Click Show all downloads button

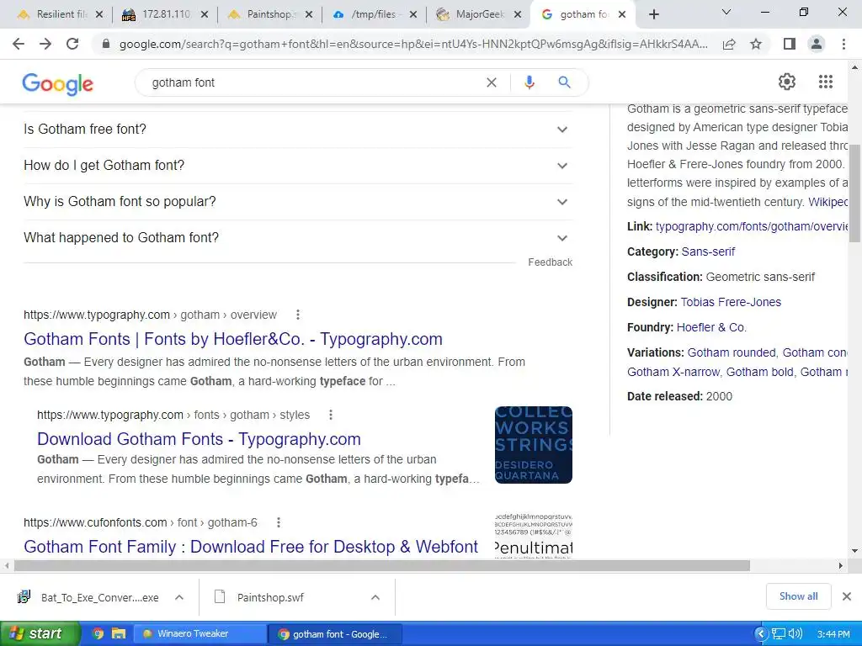pos(798,596)
